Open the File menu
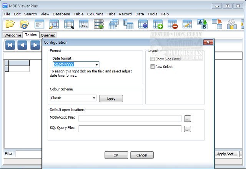246x169 pixels. (7, 14)
